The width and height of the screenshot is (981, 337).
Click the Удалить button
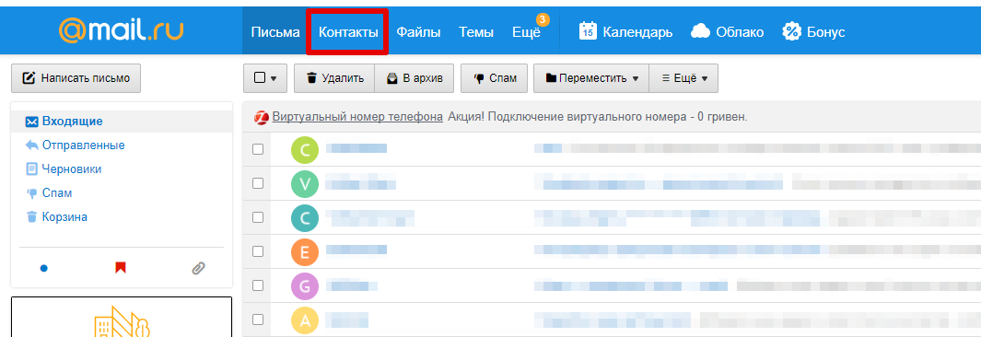(x=334, y=78)
